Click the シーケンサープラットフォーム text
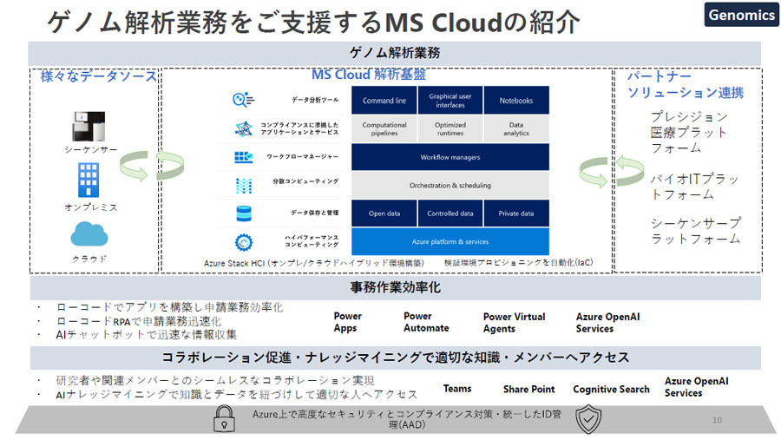Image resolution: width=781 pixels, height=440 pixels. pos(696,231)
